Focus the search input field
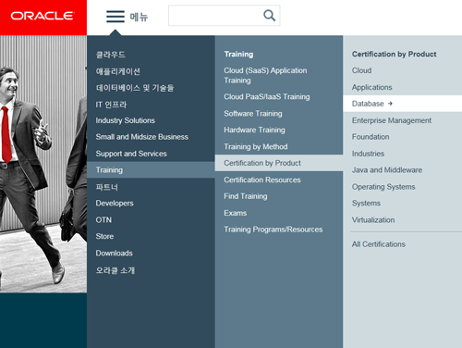 224,16
